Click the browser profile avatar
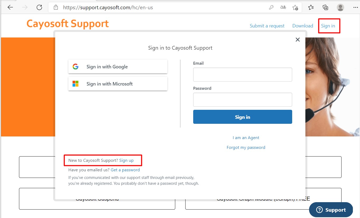The width and height of the screenshot is (360, 218). pyautogui.click(x=340, y=7)
